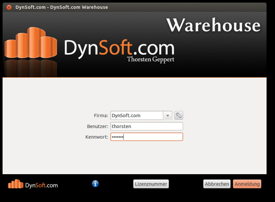Click the orange cylinders logo in the banner
This screenshot has width=275, height=202.
click(x=31, y=43)
